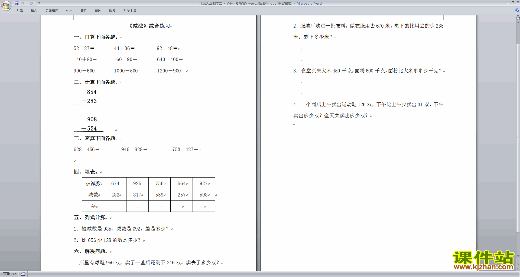Click the equation 900－600＝

coord(87,71)
